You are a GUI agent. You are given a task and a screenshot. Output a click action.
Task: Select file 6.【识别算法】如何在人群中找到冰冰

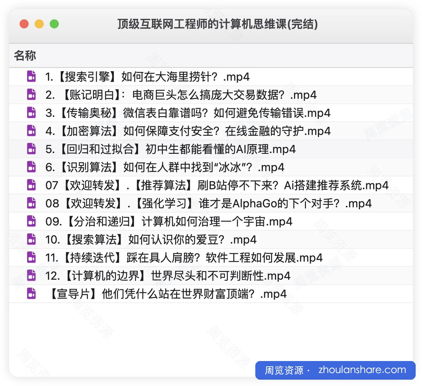point(211,167)
